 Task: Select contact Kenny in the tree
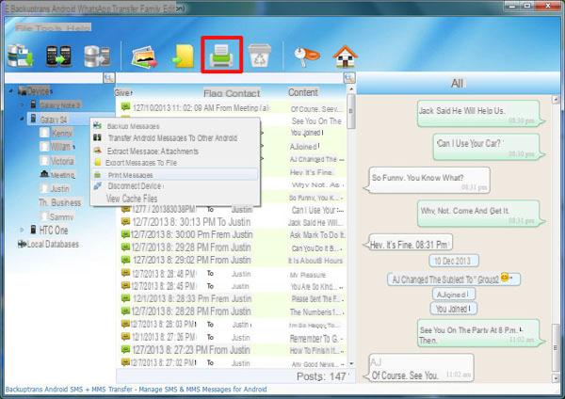[x=62, y=134]
